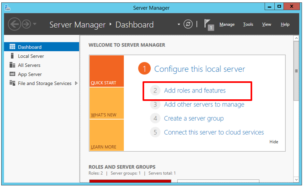This screenshot has height=187, width=304.
Task: Maximize the Server Manager window
Action: point(279,6)
